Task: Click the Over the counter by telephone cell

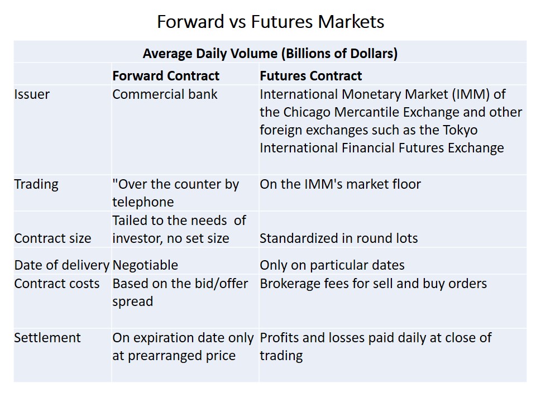Action: point(175,193)
